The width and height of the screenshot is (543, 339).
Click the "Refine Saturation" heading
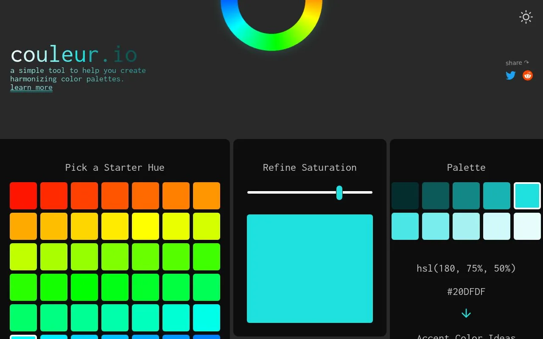(310, 167)
